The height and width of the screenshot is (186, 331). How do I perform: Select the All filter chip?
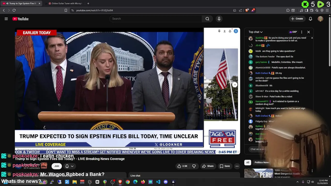coord(248,162)
